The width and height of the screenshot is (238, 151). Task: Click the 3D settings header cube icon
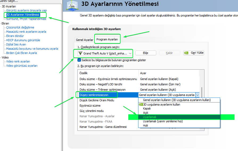72,6
